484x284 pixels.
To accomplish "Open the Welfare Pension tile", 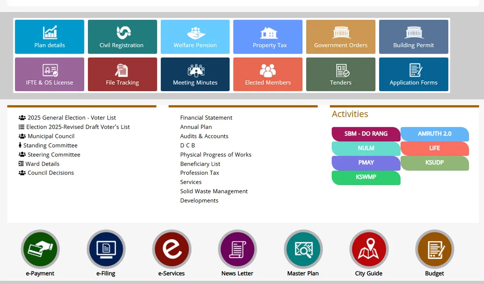I will [x=195, y=37].
